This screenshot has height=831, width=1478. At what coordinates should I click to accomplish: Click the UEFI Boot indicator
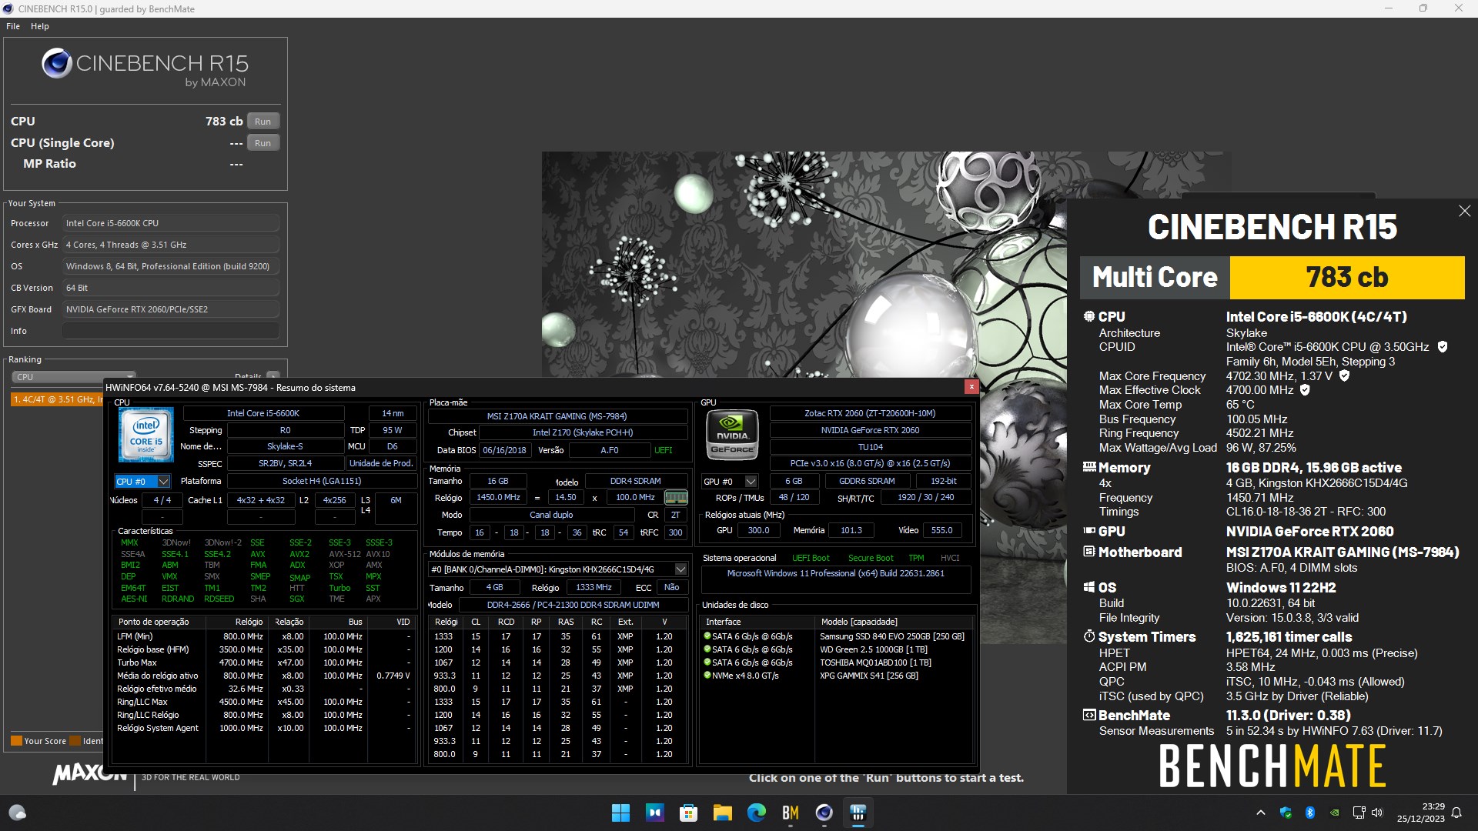point(811,558)
